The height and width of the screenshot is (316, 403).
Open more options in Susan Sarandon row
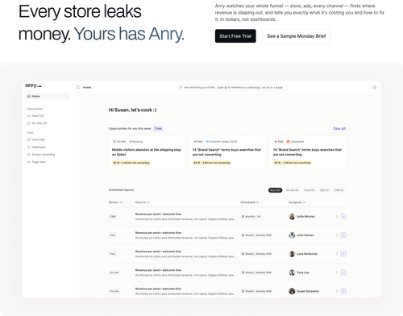[337, 291]
